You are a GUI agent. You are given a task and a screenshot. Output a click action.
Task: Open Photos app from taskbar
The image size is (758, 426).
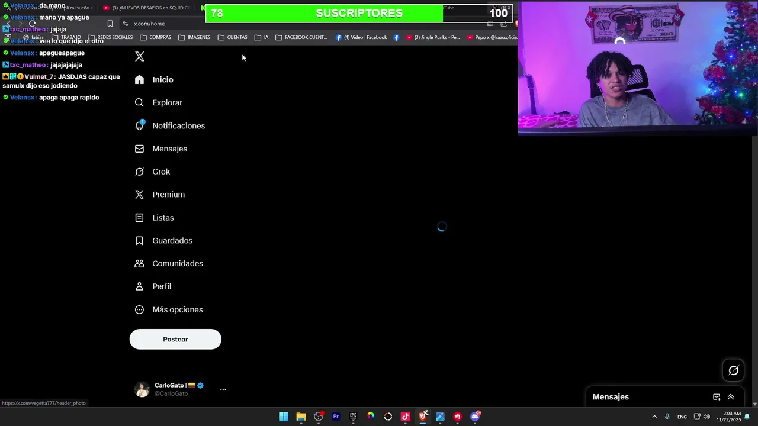click(x=440, y=417)
